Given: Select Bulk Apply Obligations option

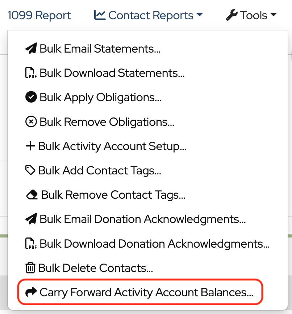Looking at the screenshot, I should 100,98.
